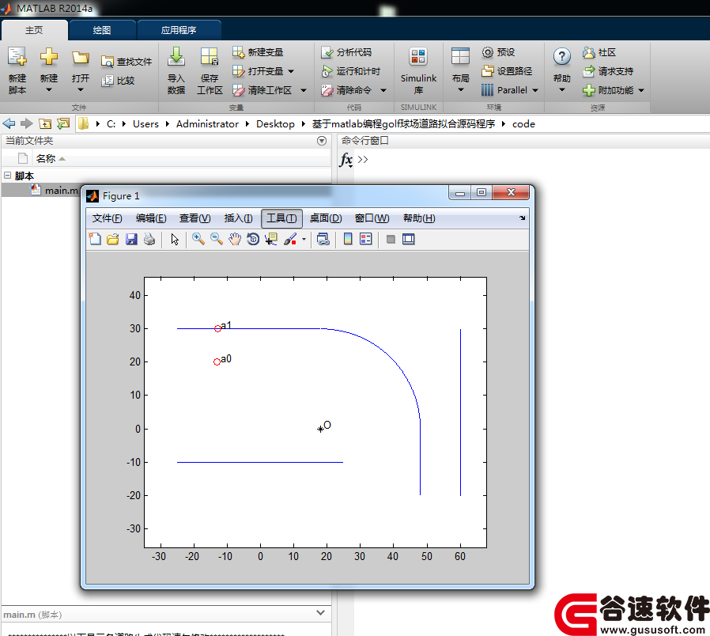This screenshot has width=710, height=636.
Task: Open the Layout (布局) dropdown
Action: [x=460, y=90]
